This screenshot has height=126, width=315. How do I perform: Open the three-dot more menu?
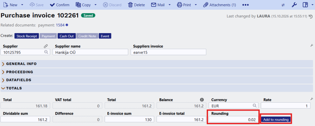point(245,5)
